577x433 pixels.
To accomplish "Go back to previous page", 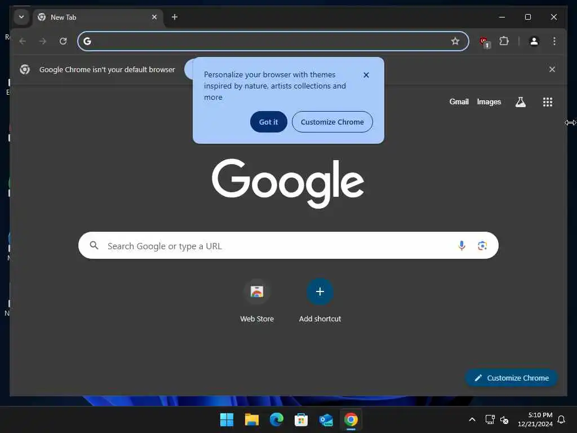I will click(23, 41).
